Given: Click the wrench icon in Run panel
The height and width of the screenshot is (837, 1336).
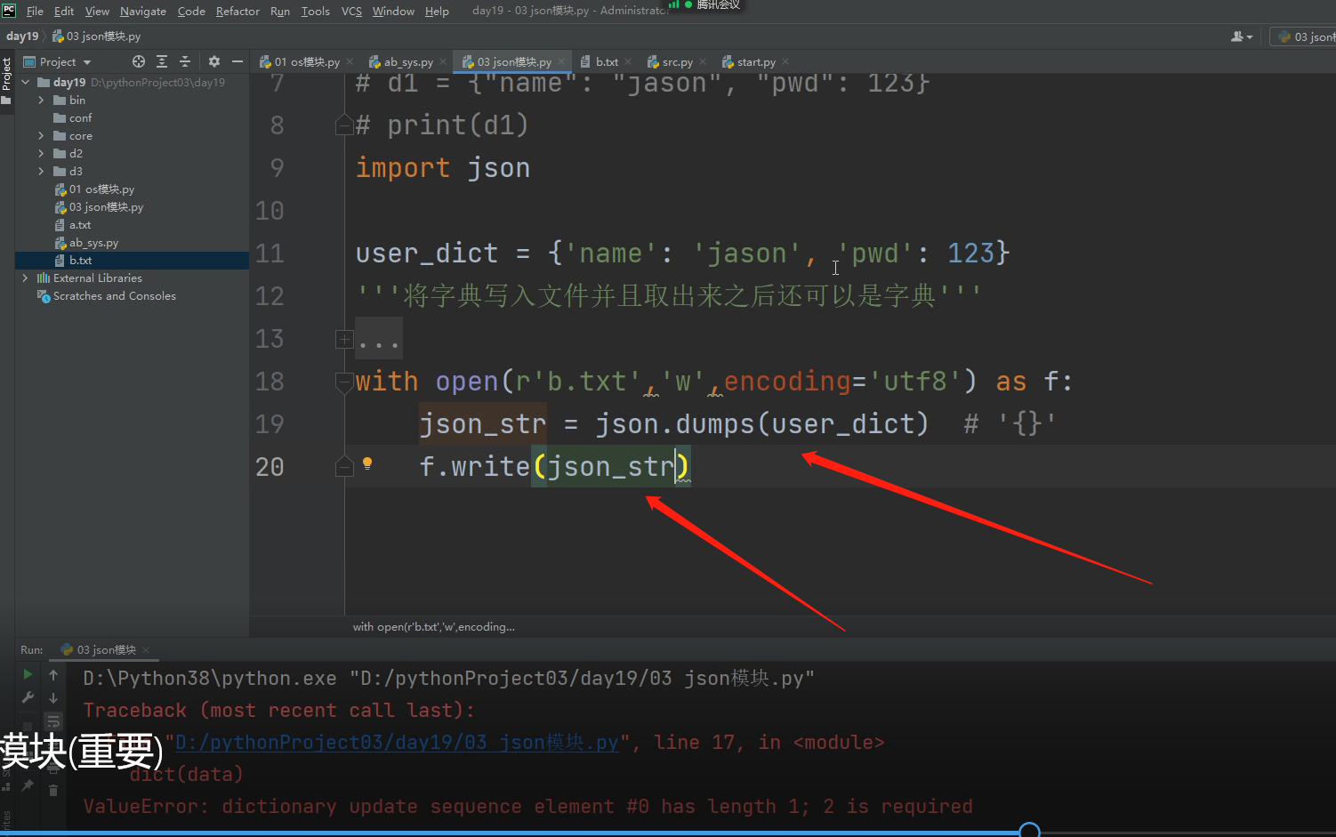Looking at the screenshot, I should pos(28,697).
